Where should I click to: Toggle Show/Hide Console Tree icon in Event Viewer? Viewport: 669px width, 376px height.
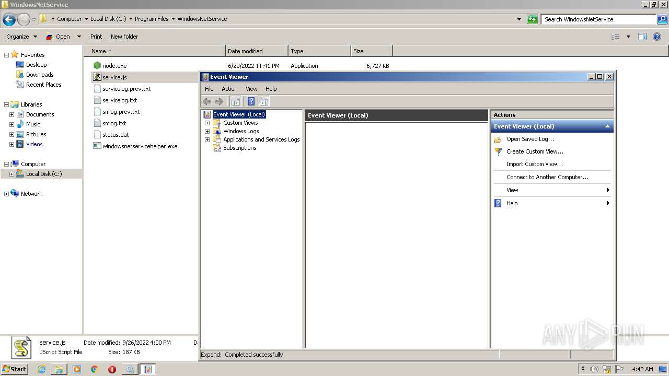(x=236, y=102)
